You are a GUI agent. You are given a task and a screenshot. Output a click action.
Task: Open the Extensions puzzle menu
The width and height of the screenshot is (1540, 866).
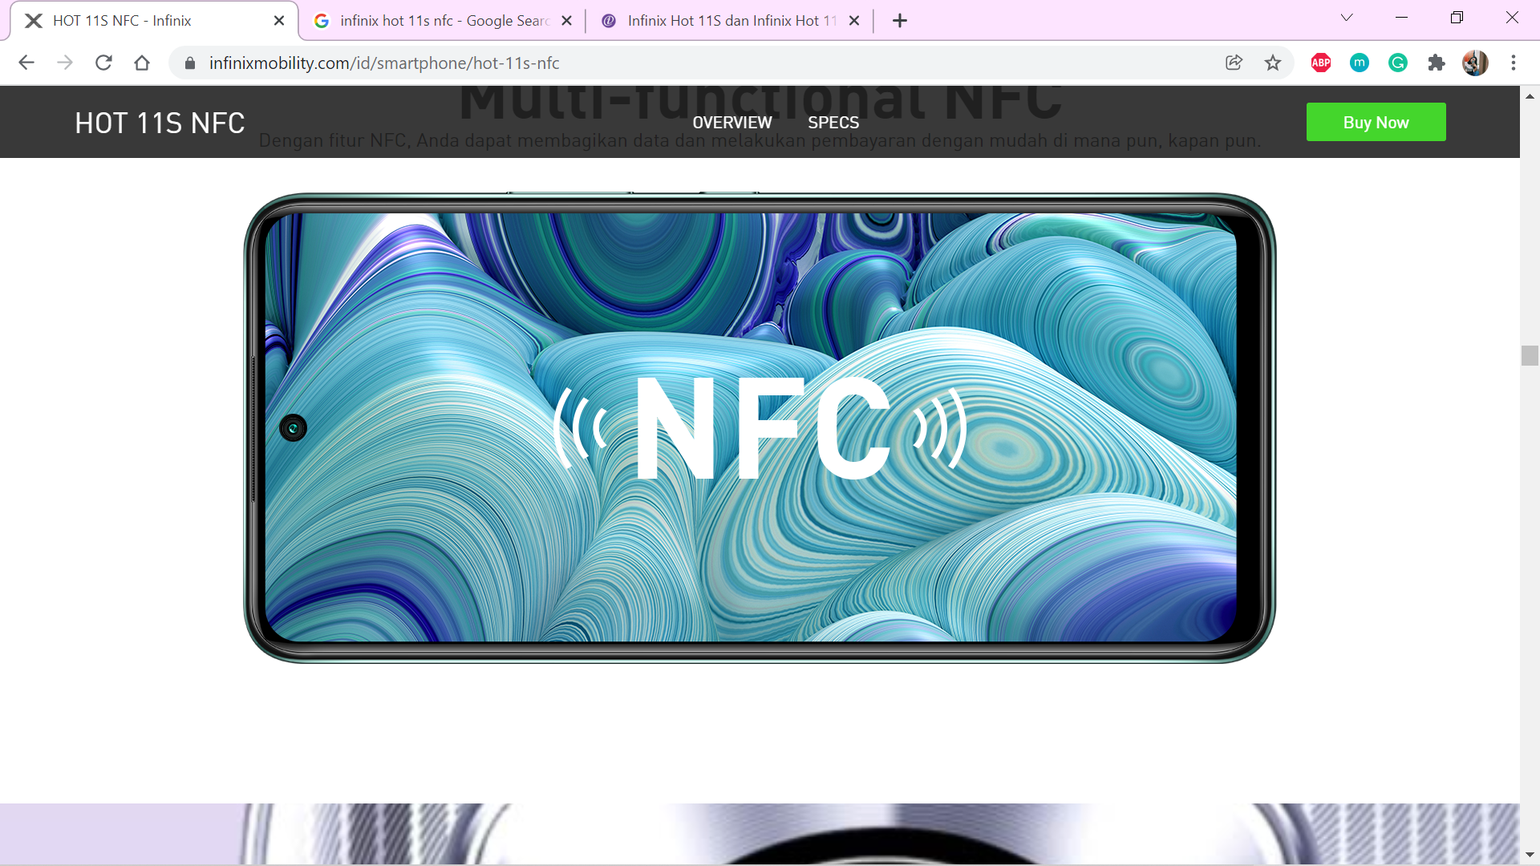tap(1437, 63)
